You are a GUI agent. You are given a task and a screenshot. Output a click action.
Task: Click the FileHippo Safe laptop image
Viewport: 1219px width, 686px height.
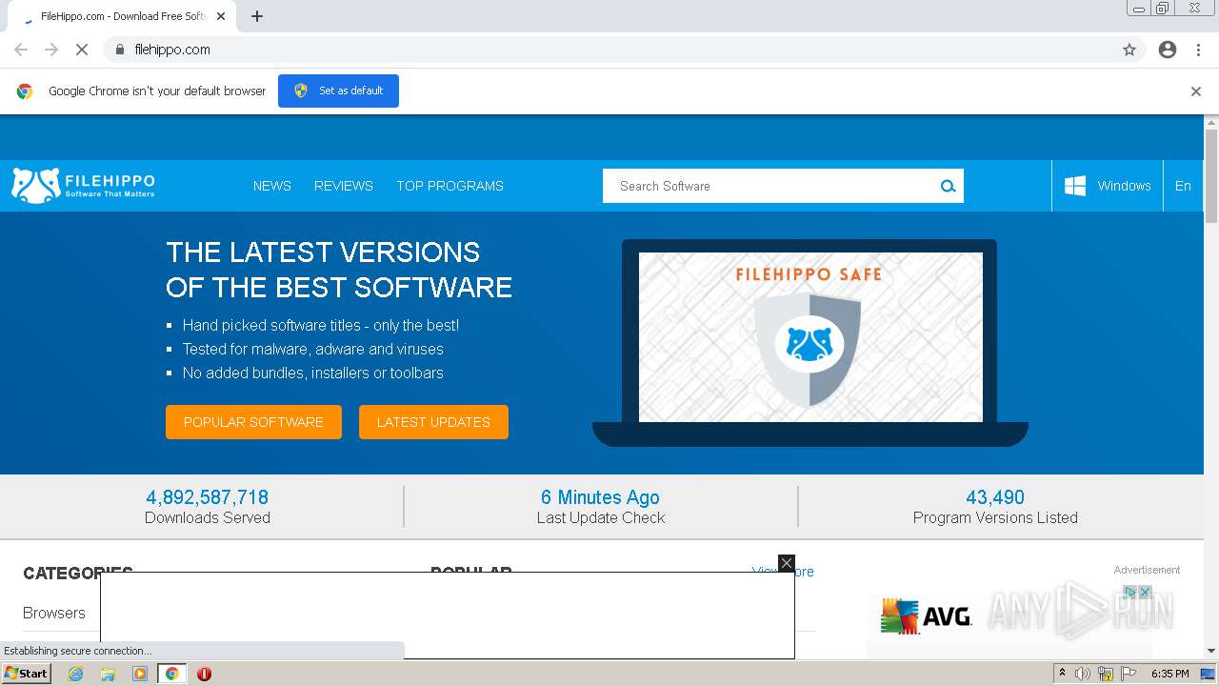810,343
